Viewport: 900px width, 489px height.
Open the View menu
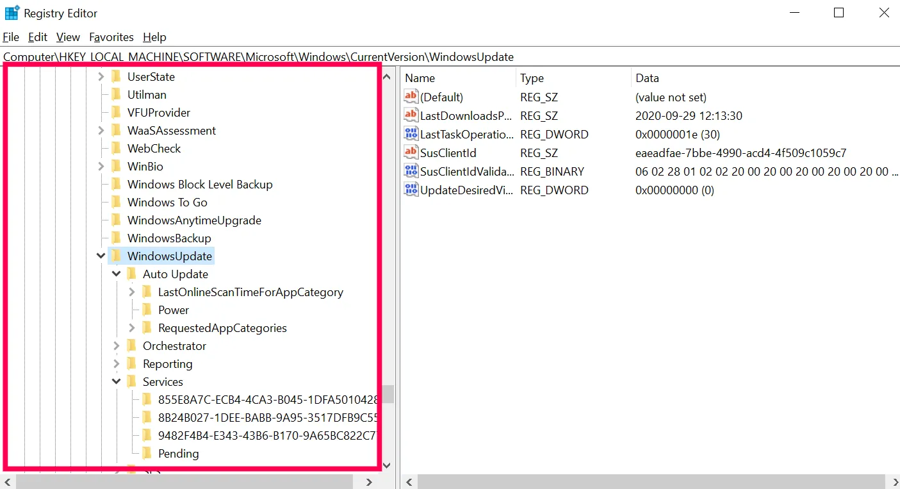[68, 37]
